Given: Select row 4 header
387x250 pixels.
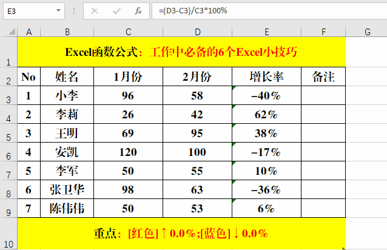Looking at the screenshot, I should [8, 114].
